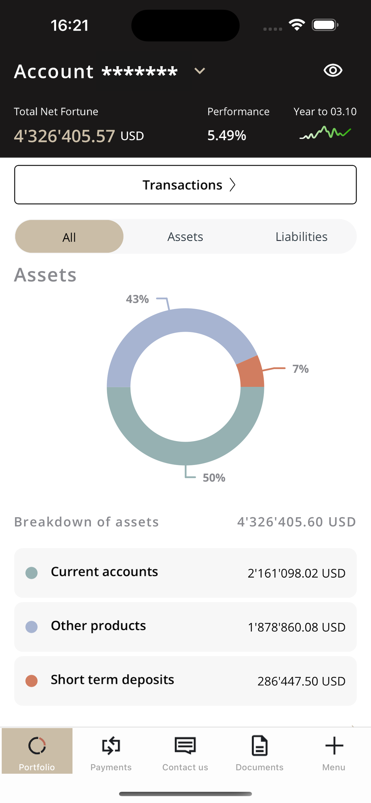Open the Payments tab icon
Image resolution: width=371 pixels, height=803 pixels.
(111, 746)
